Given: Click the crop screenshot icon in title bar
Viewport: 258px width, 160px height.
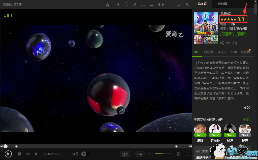Looking at the screenshot, I should coord(134,5).
